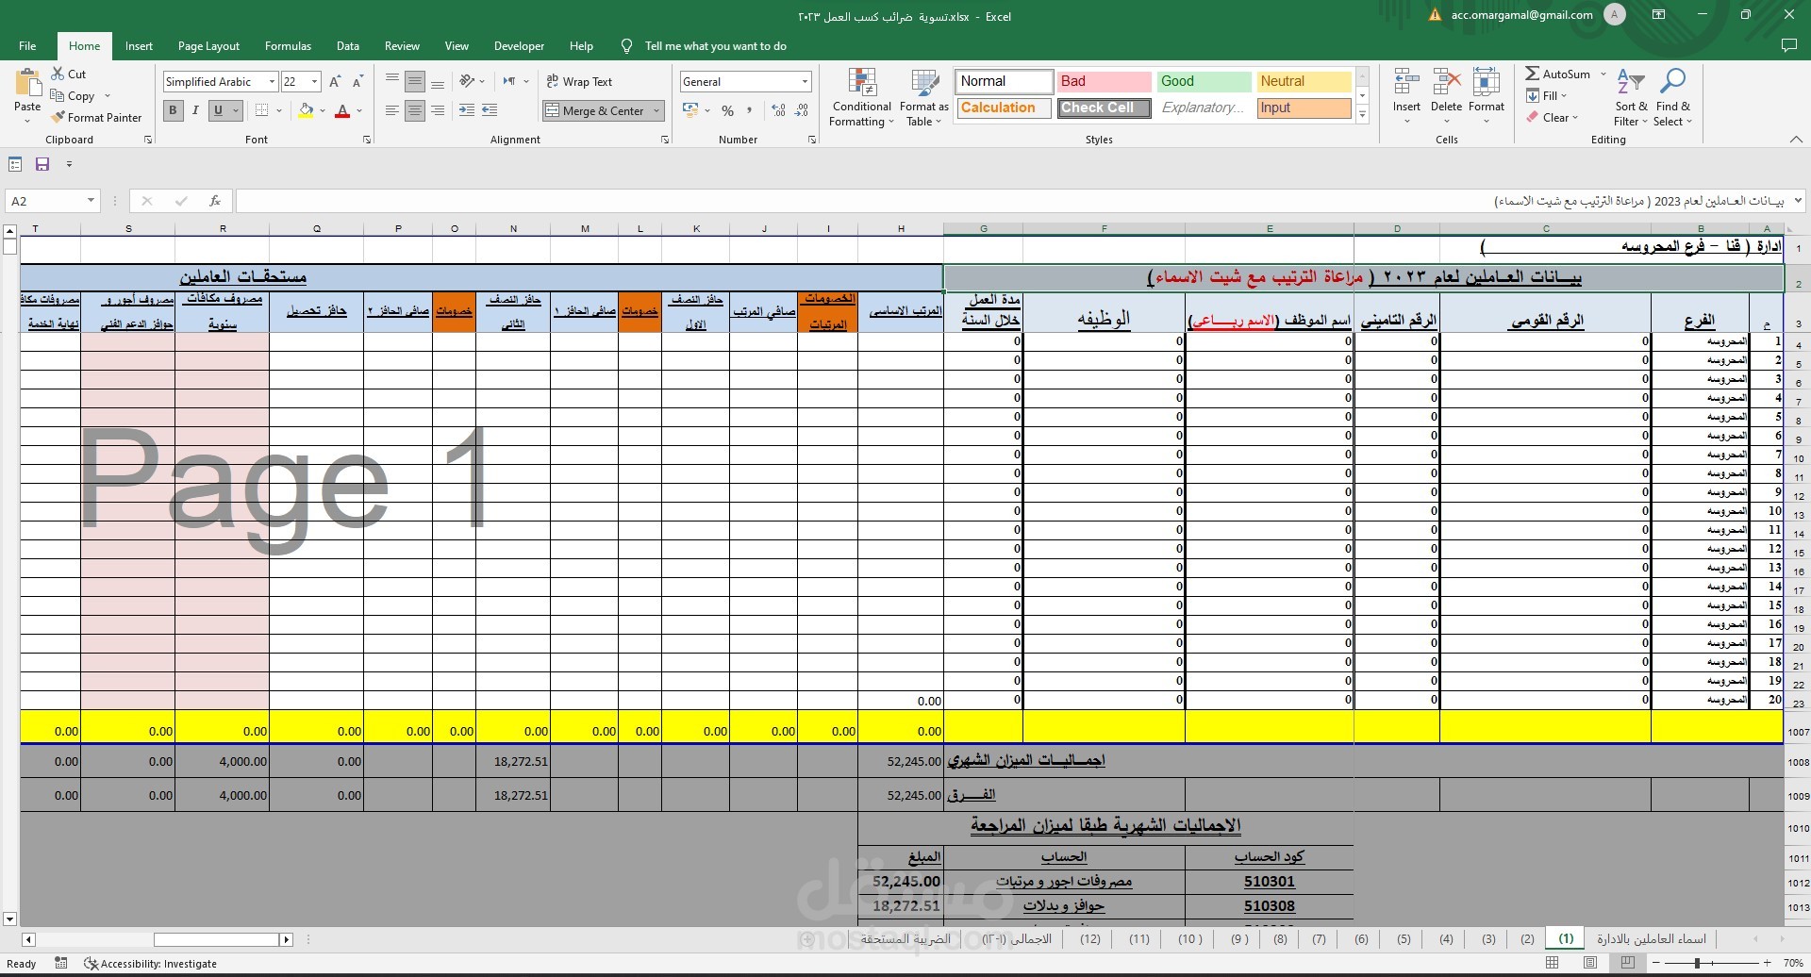
Task: Expand the formula bar
Action: pos(1798,201)
